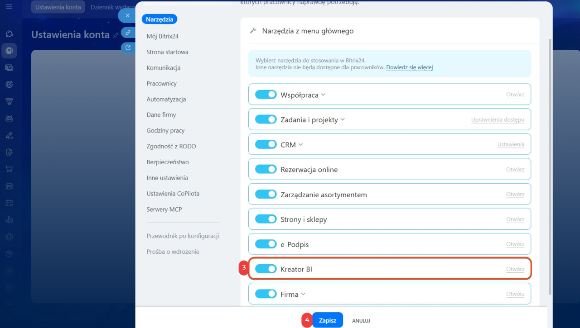This screenshot has height=328, width=580.
Task: Open the target goal icon in sidebar
Action: pyautogui.click(x=9, y=84)
